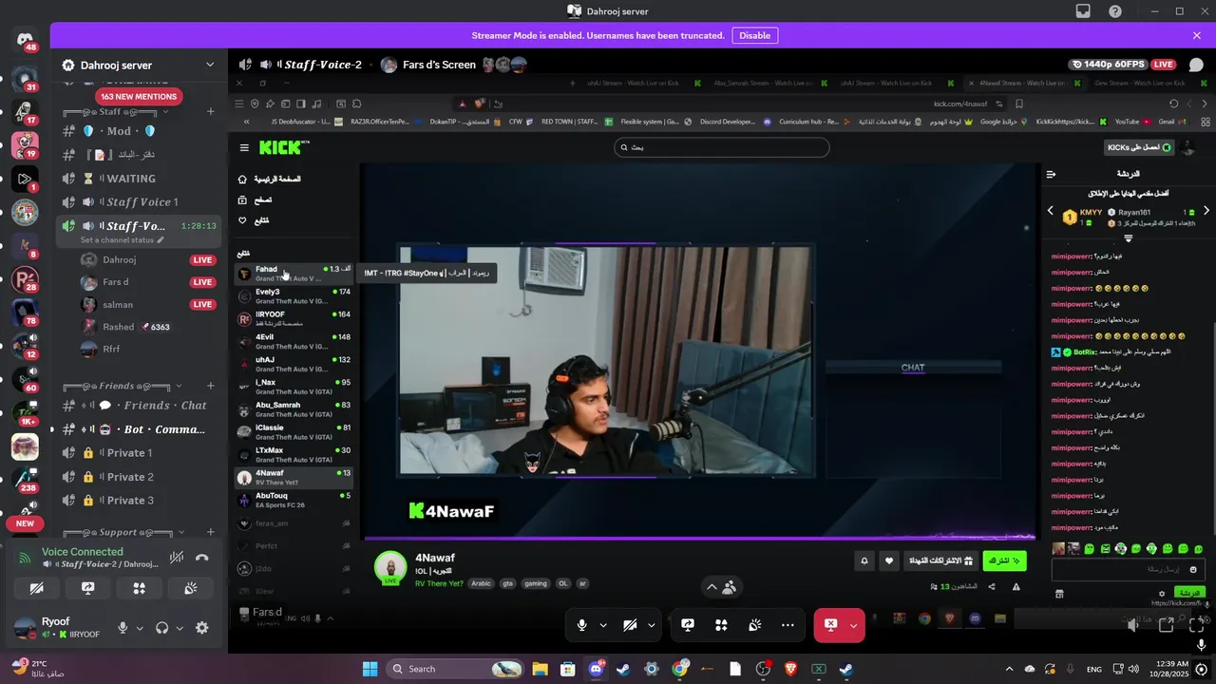This screenshot has width=1216, height=684.
Task: Mute microphone in the user panel
Action: 123,628
